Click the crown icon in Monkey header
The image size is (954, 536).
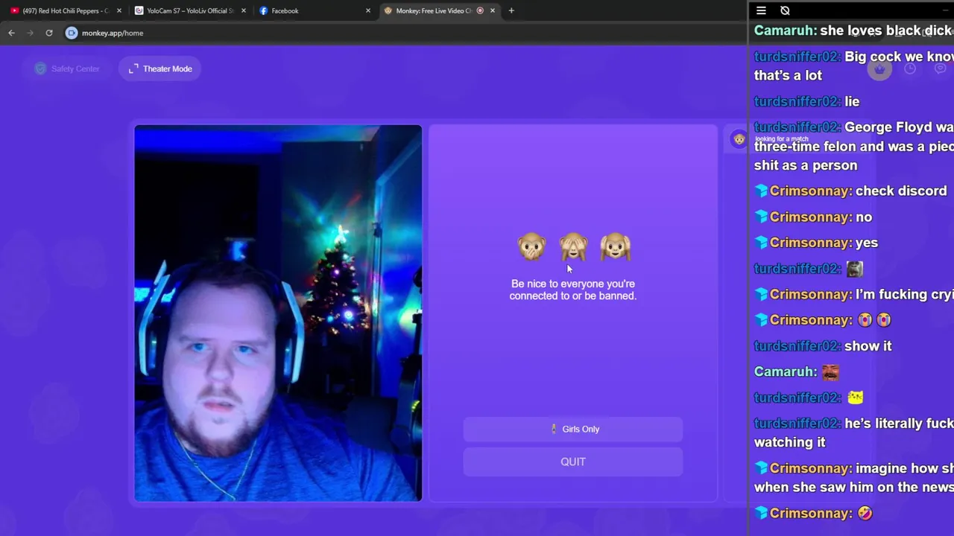pyautogui.click(x=879, y=68)
